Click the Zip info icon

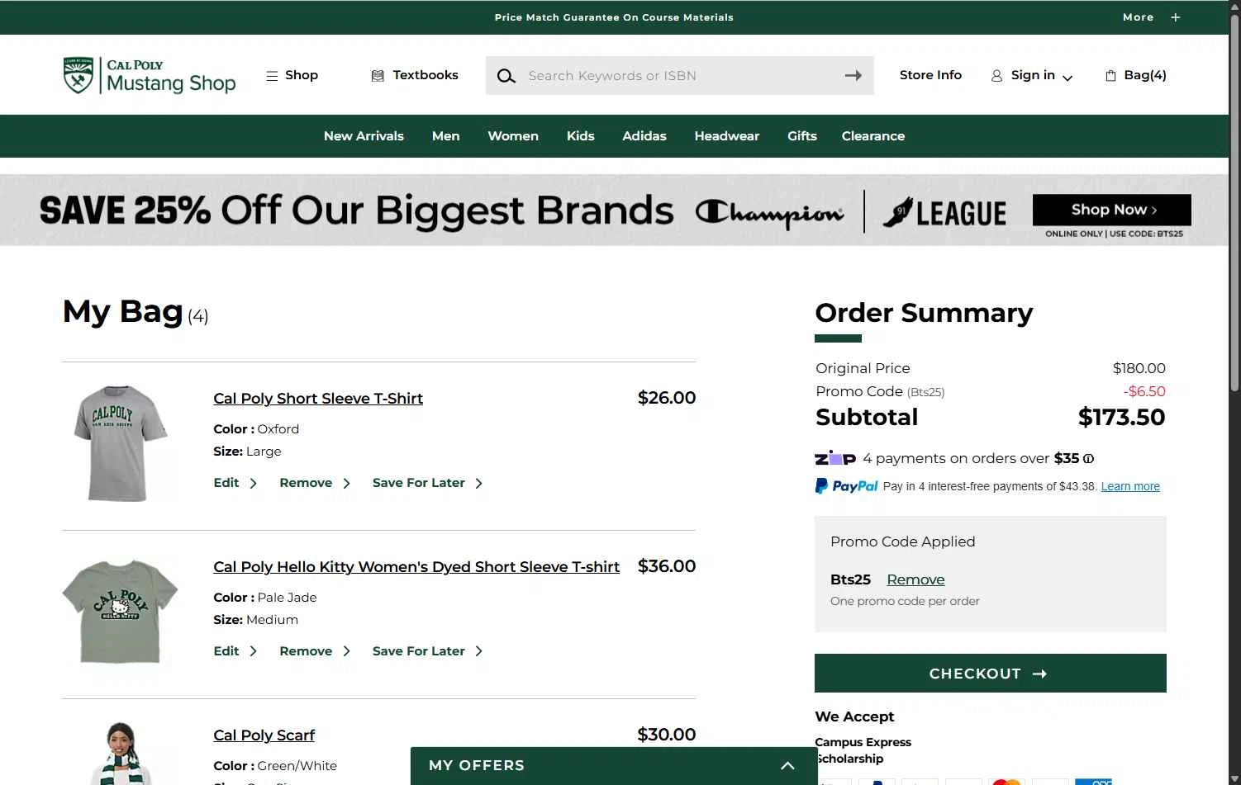[1088, 459]
